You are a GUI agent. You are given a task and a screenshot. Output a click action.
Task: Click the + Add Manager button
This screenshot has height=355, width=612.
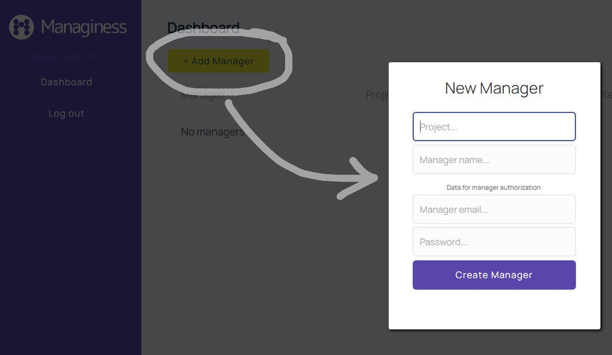pos(218,61)
